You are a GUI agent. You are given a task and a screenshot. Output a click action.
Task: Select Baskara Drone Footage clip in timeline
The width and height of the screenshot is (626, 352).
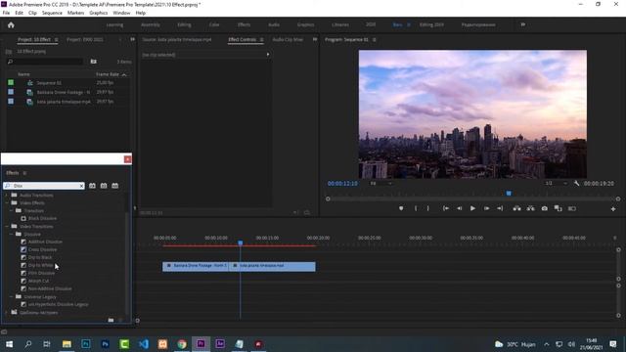tap(196, 266)
